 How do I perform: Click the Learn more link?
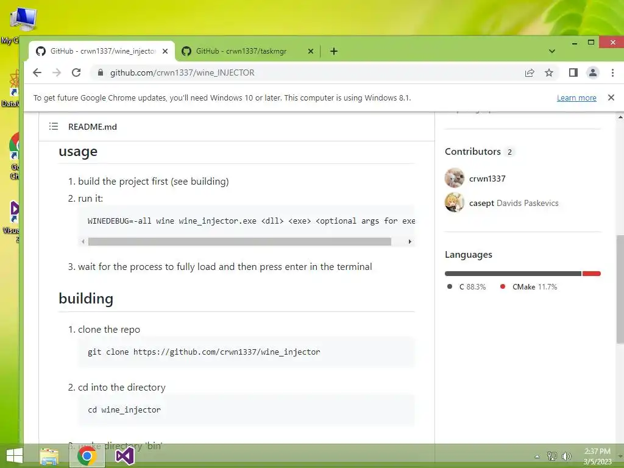(x=576, y=98)
